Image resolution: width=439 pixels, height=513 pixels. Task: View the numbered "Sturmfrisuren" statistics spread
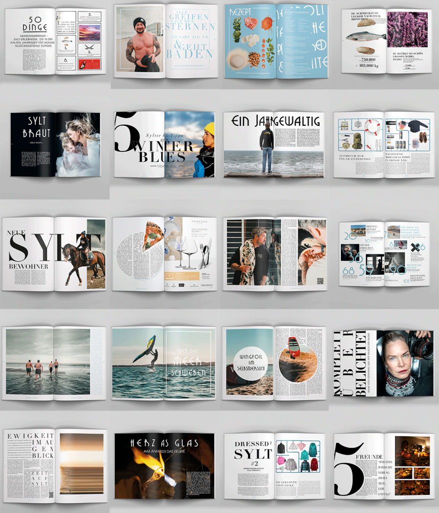pyautogui.click(x=383, y=253)
